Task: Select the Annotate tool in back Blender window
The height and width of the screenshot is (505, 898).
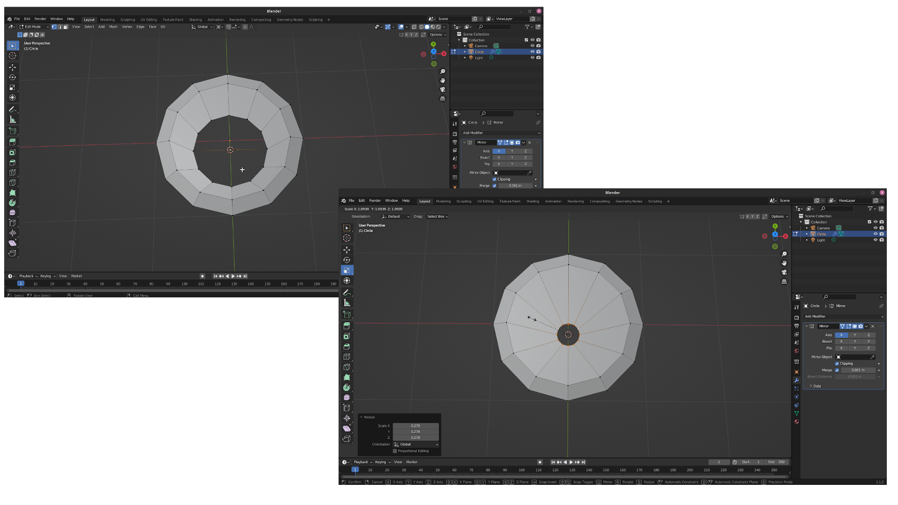Action: [13, 109]
